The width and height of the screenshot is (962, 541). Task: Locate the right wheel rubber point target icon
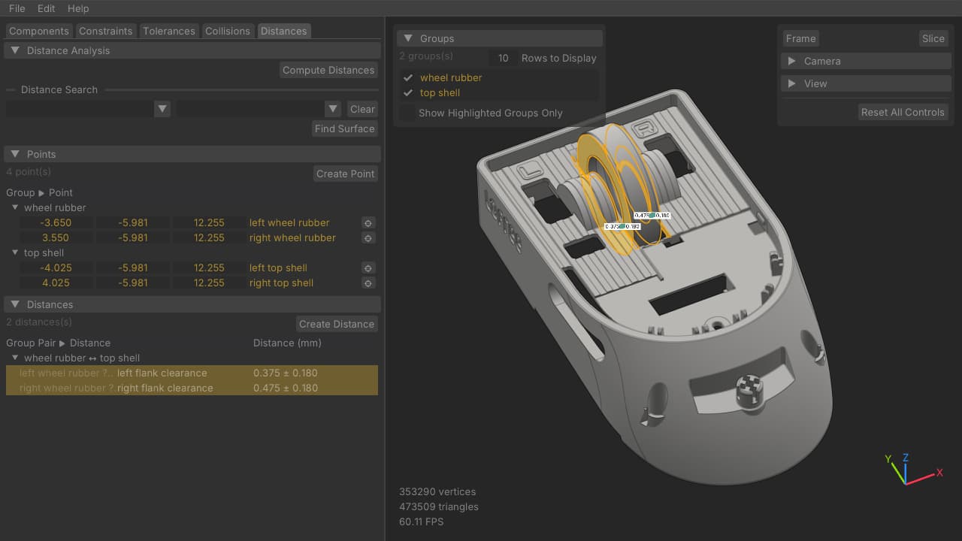coord(368,238)
